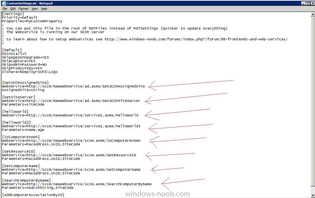The height and width of the screenshot is (198, 315).
Task: Click the [IsComputerKnown] section header
Action: pyautogui.click(x=21, y=137)
